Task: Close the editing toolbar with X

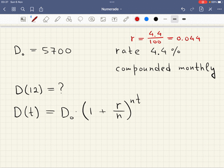Action: [210, 9]
